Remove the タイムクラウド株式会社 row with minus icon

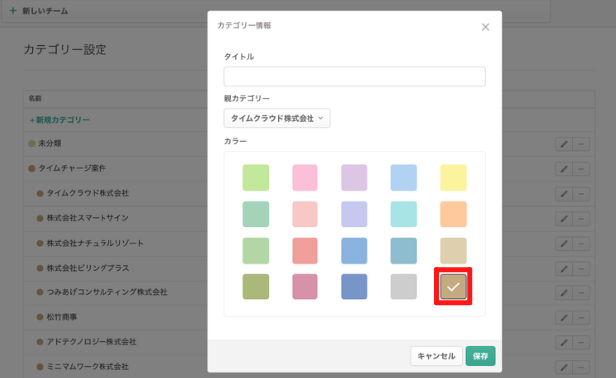(581, 194)
